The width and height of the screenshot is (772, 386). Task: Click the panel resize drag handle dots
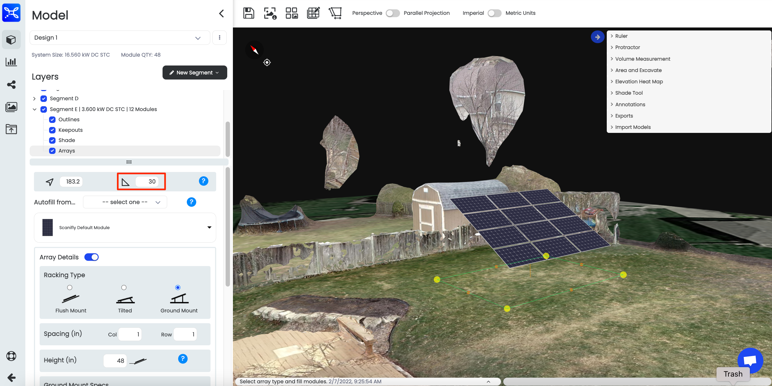[129, 162]
